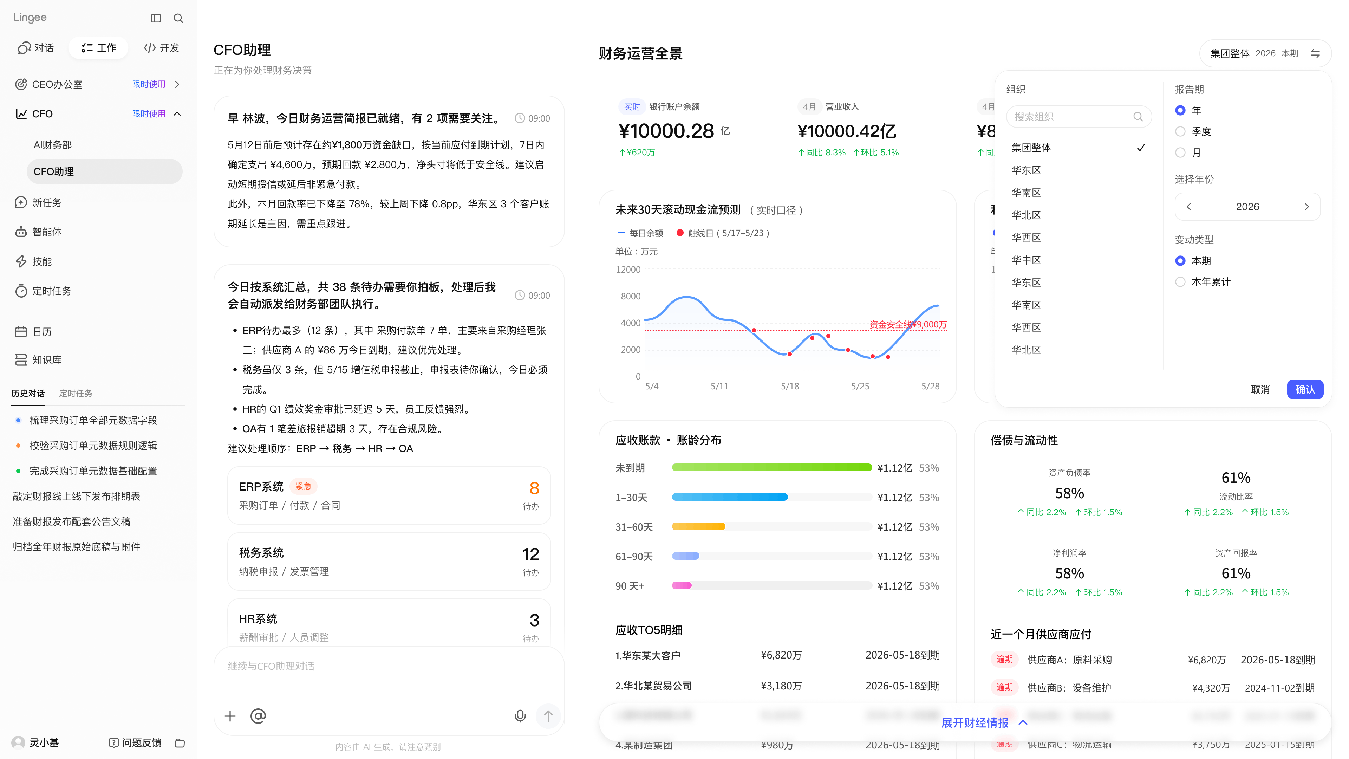Click the send arrow button

pos(548,716)
